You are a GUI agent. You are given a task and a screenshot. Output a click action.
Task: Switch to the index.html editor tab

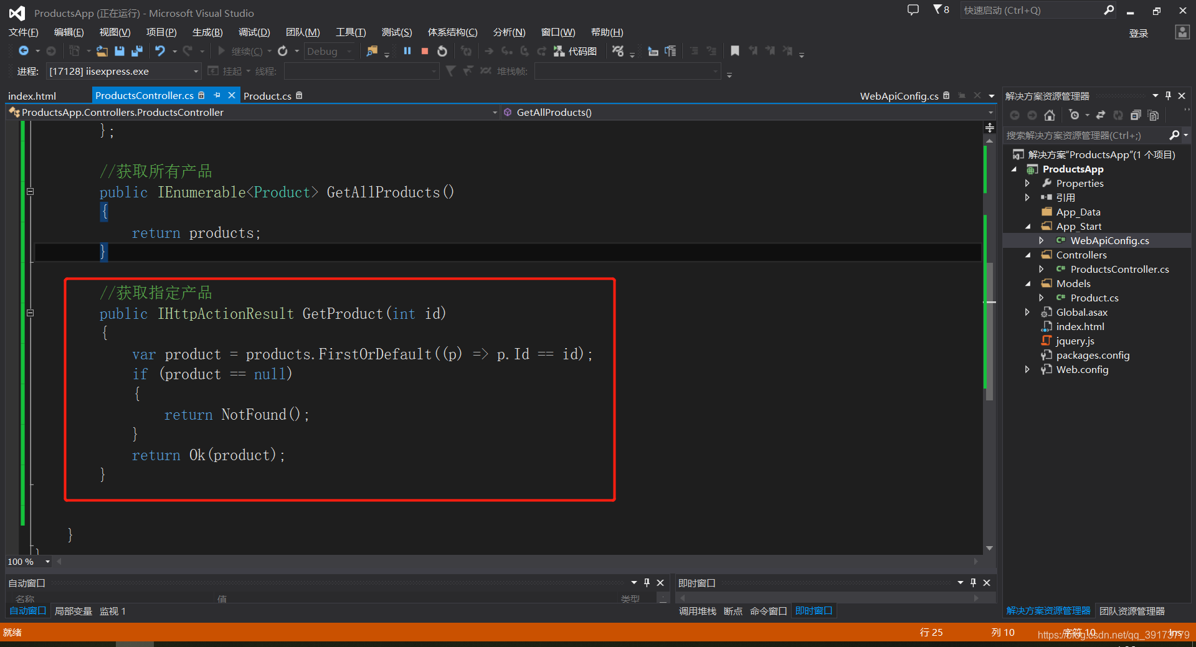(x=32, y=96)
